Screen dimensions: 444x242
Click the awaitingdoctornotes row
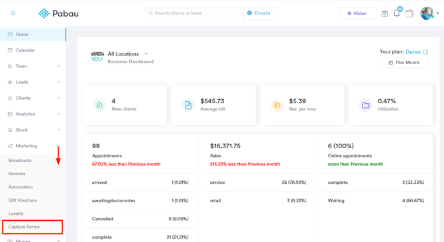click(140, 201)
